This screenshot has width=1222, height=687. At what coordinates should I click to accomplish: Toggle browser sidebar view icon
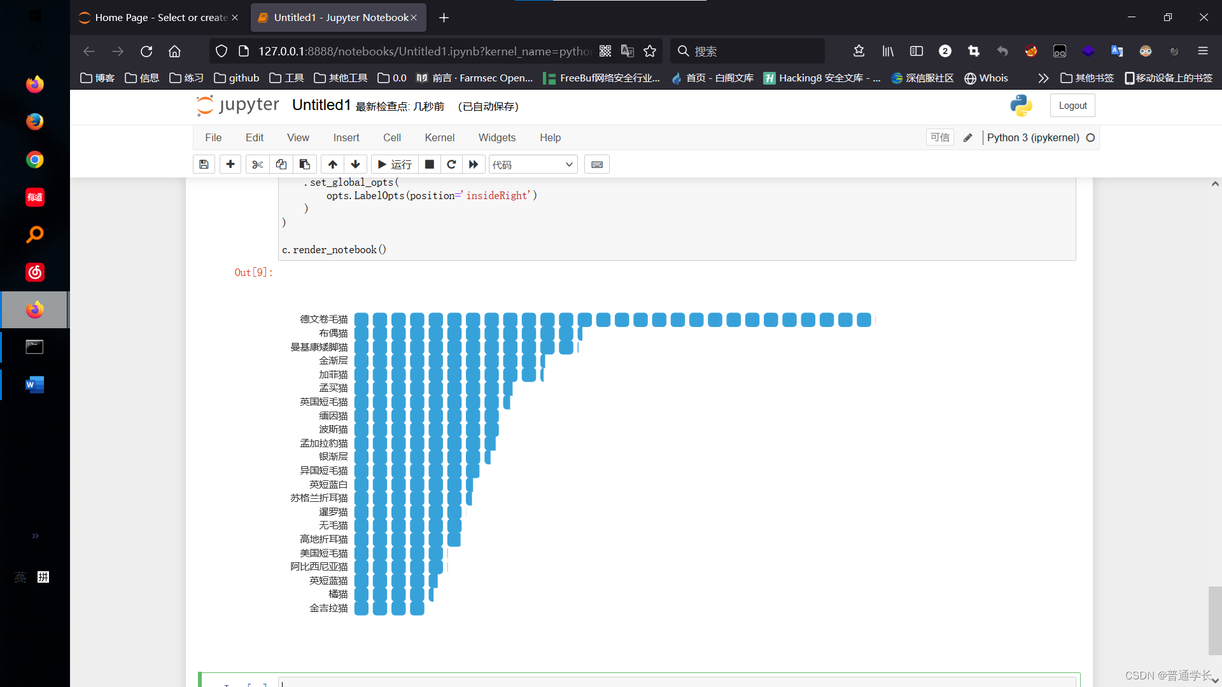[x=916, y=52]
